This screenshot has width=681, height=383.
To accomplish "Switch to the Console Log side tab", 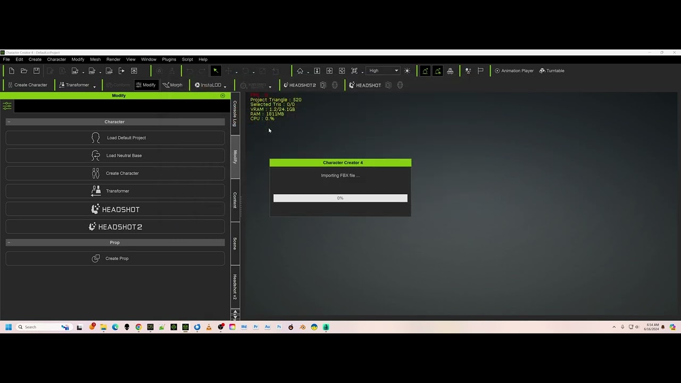I will pyautogui.click(x=235, y=113).
